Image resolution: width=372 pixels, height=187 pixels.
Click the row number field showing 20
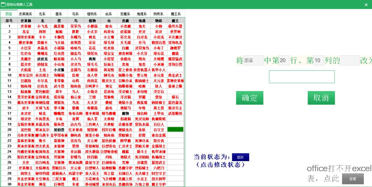pyautogui.click(x=284, y=60)
